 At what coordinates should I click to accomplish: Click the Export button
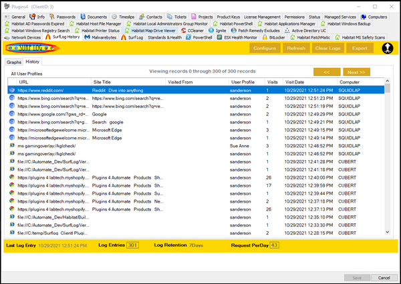(x=360, y=48)
